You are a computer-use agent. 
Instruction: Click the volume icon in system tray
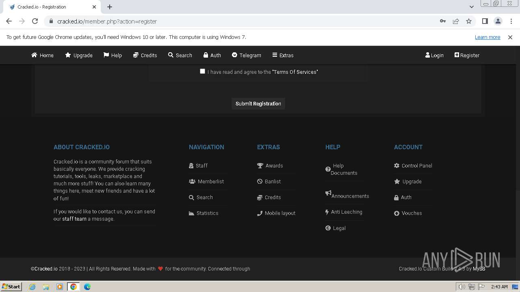[462, 287]
